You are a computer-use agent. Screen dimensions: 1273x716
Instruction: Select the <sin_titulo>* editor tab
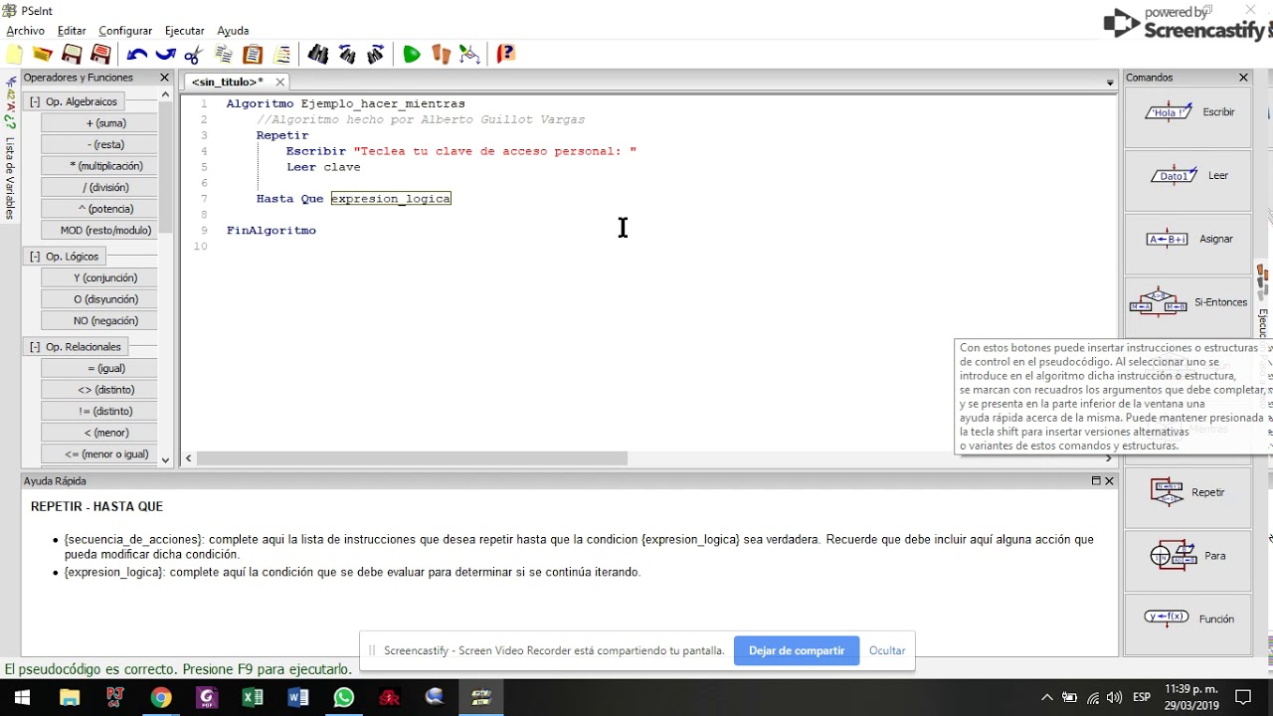pos(228,83)
